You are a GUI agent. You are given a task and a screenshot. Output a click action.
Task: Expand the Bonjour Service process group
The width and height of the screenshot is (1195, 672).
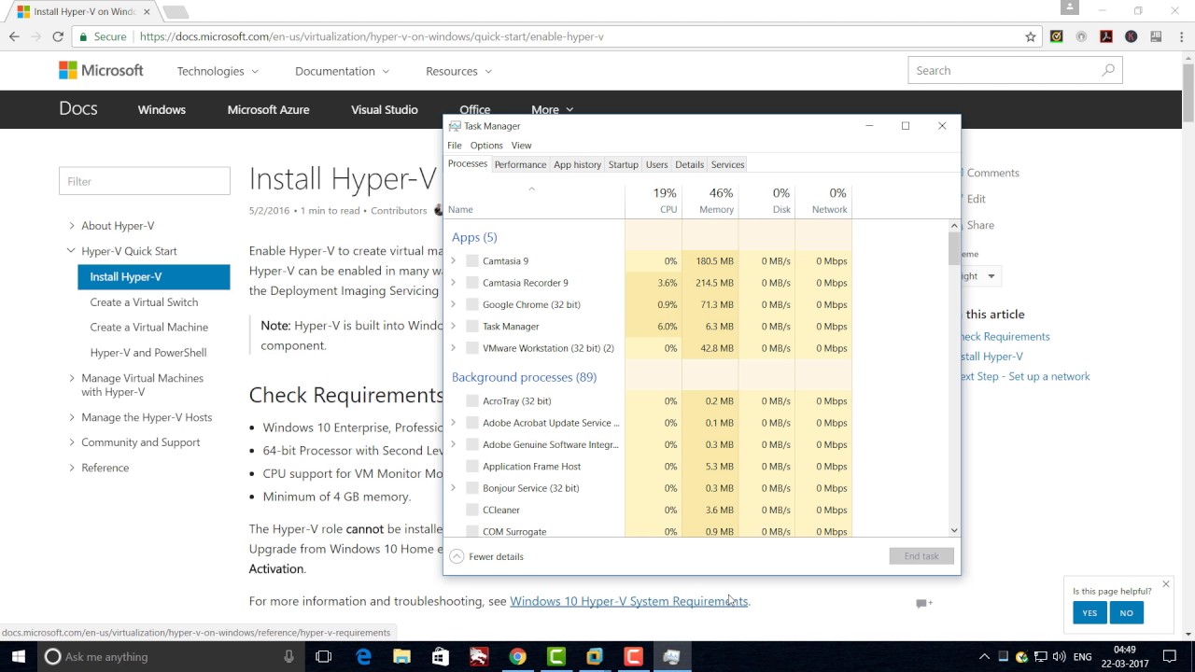454,488
